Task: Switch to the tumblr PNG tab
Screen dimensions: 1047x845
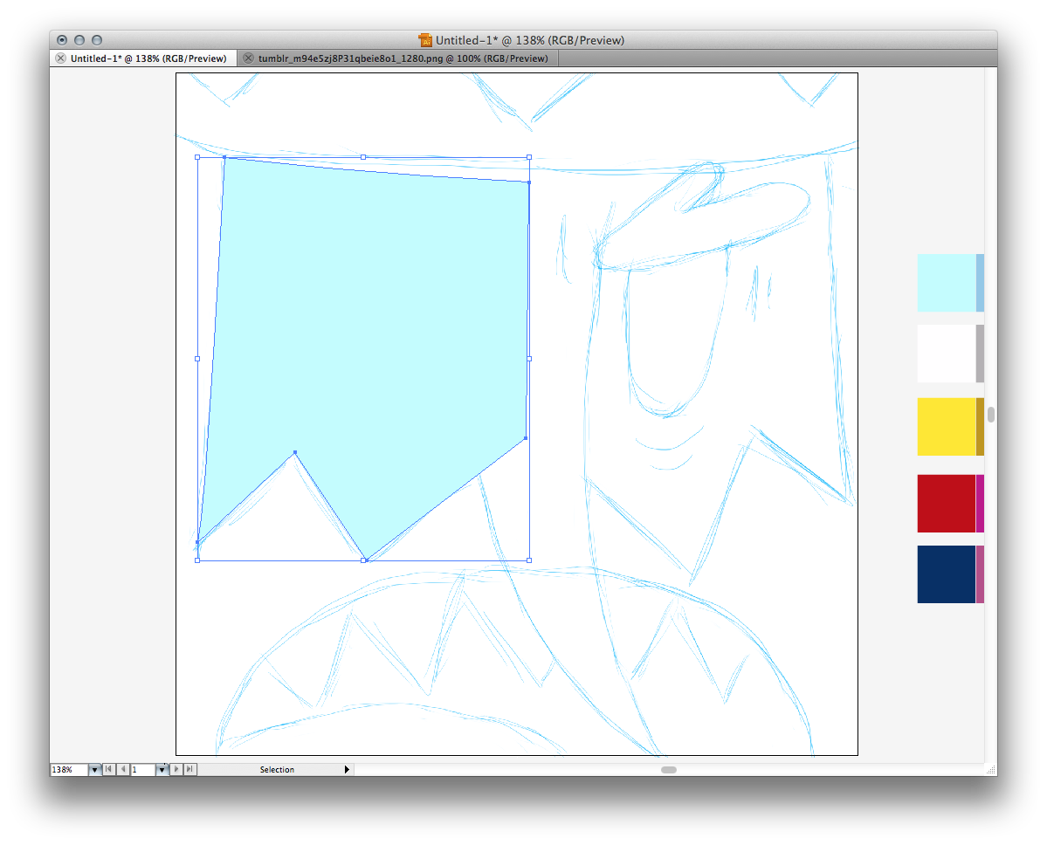Action: pos(403,58)
